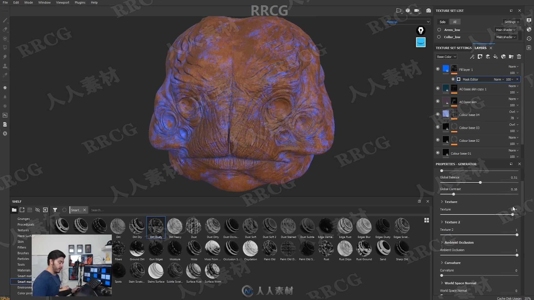
Task: Open the Base Color channel dropdown
Action: click(446, 56)
